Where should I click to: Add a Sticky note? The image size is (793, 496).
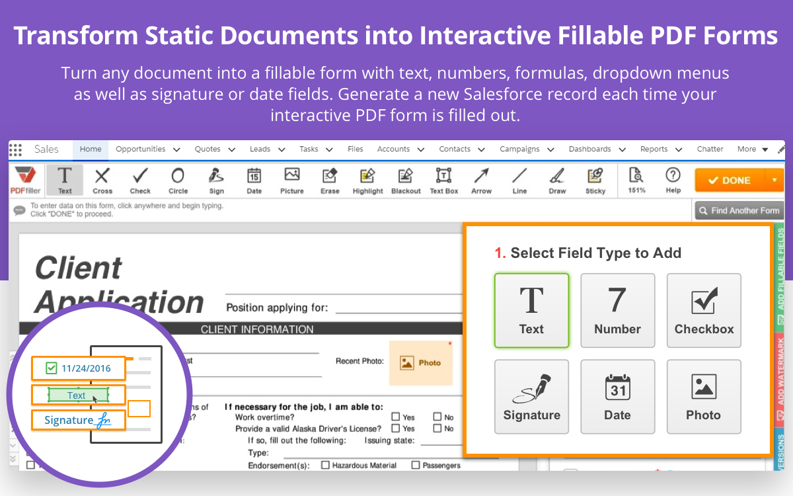[x=595, y=180]
